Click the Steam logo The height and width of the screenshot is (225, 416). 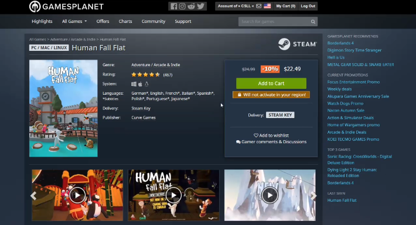298,44
